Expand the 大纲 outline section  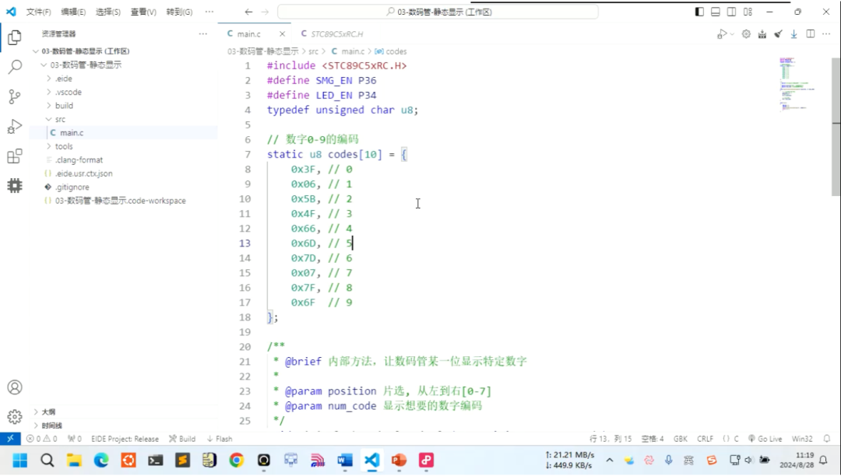pyautogui.click(x=48, y=412)
